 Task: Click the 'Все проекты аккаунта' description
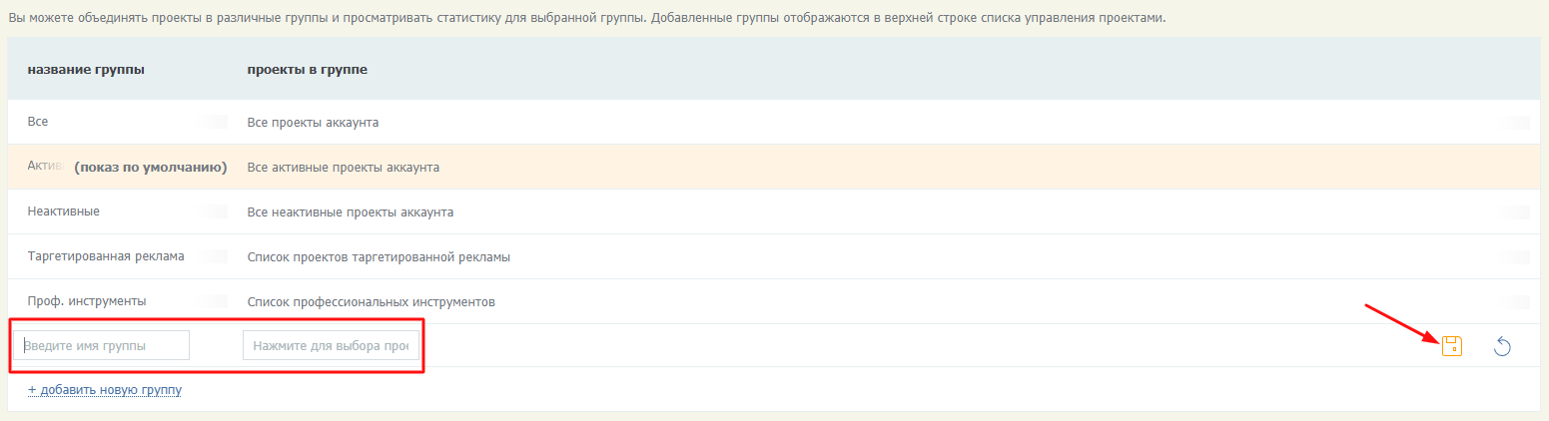(313, 123)
